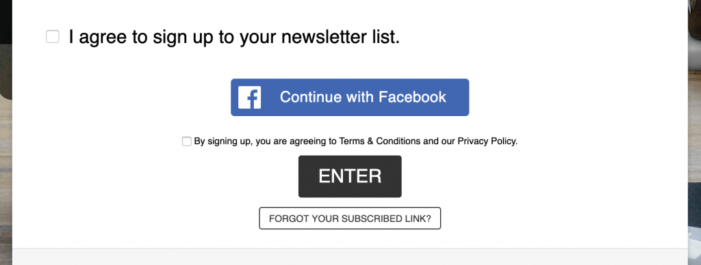
Task: Click the gray footer strip below the form
Action: click(x=350, y=257)
